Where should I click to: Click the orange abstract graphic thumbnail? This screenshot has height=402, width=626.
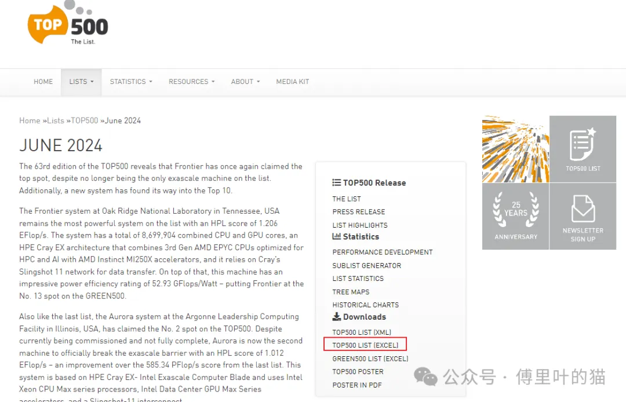pos(515,149)
